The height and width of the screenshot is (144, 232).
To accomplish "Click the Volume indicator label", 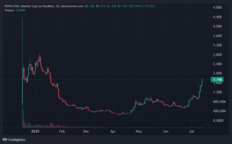I will pyautogui.click(x=9, y=10).
